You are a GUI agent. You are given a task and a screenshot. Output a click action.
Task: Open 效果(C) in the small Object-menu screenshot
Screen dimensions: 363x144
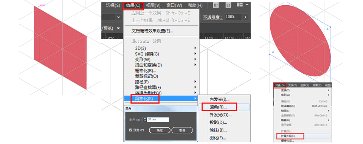[317, 85]
